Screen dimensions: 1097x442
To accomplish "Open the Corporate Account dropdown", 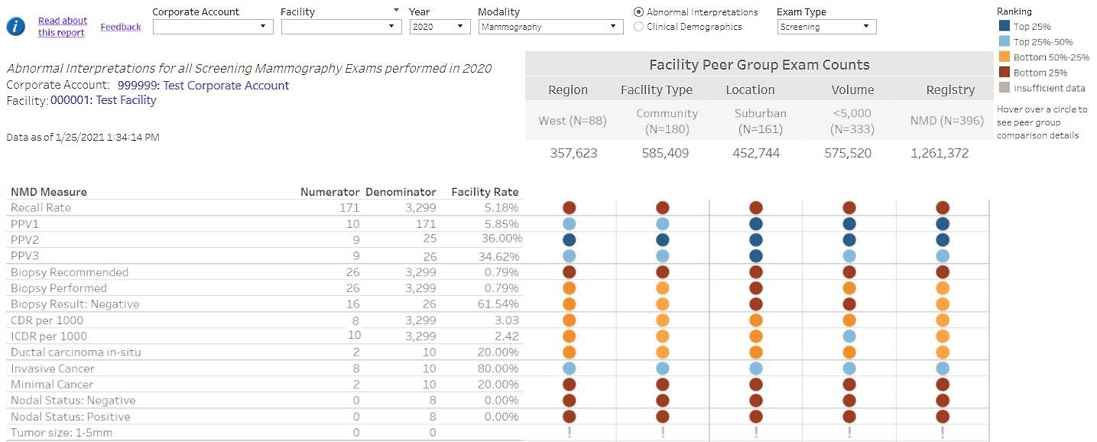I will [x=213, y=27].
